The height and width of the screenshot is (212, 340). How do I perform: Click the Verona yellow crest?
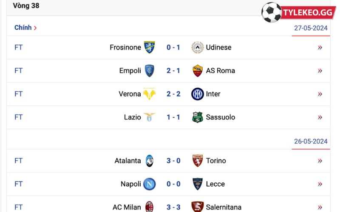[x=150, y=94]
